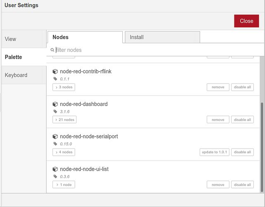Click version number 0.3.6
This screenshot has width=265, height=207.
click(65, 176)
